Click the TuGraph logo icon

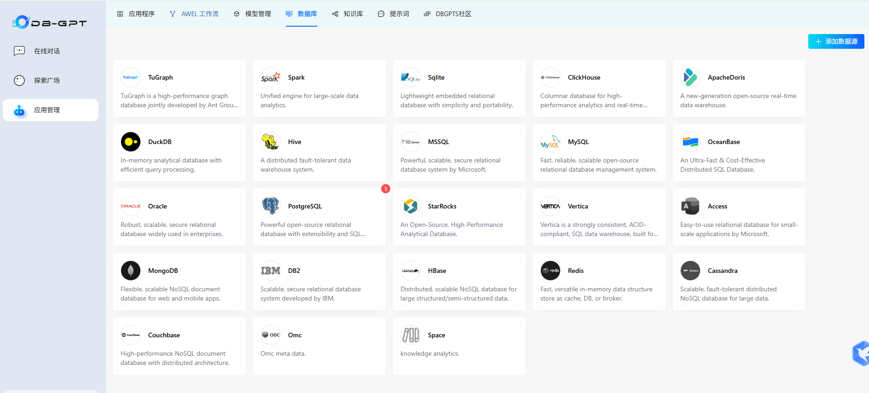131,77
